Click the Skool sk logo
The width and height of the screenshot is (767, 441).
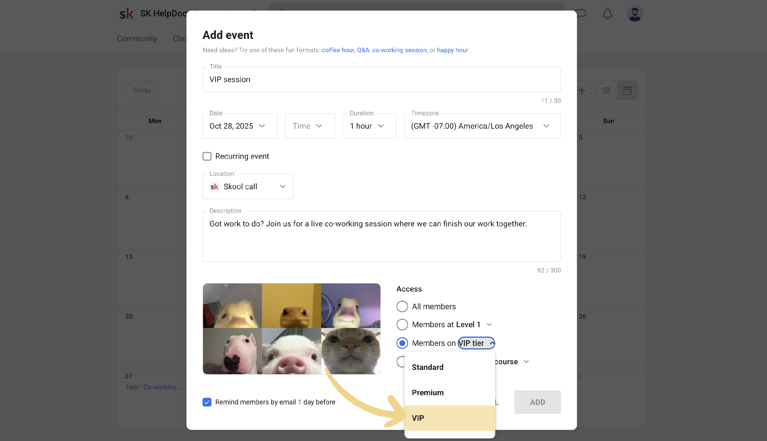pyautogui.click(x=127, y=14)
